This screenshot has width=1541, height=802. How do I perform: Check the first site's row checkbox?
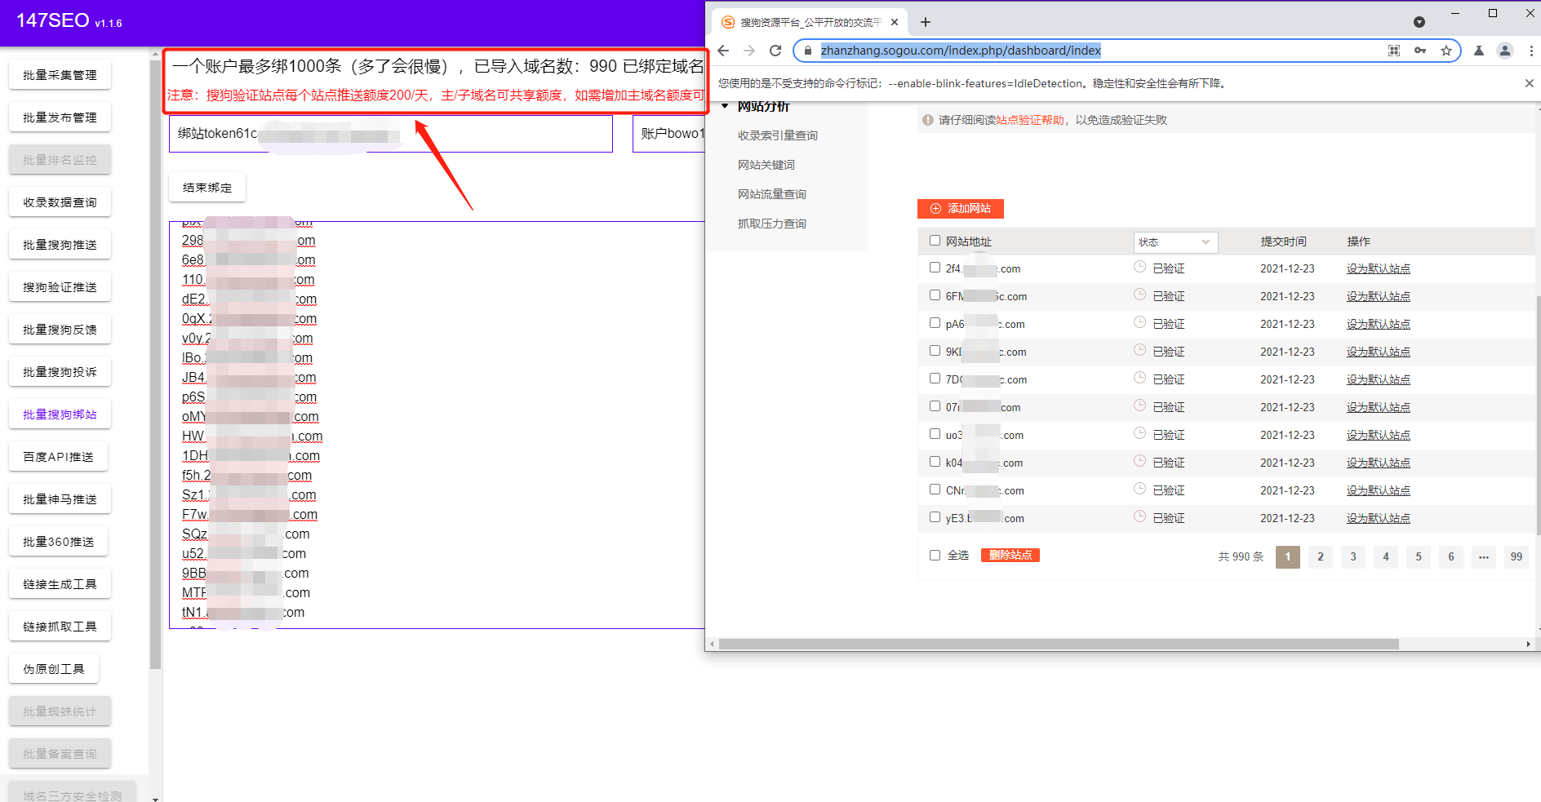coord(935,268)
